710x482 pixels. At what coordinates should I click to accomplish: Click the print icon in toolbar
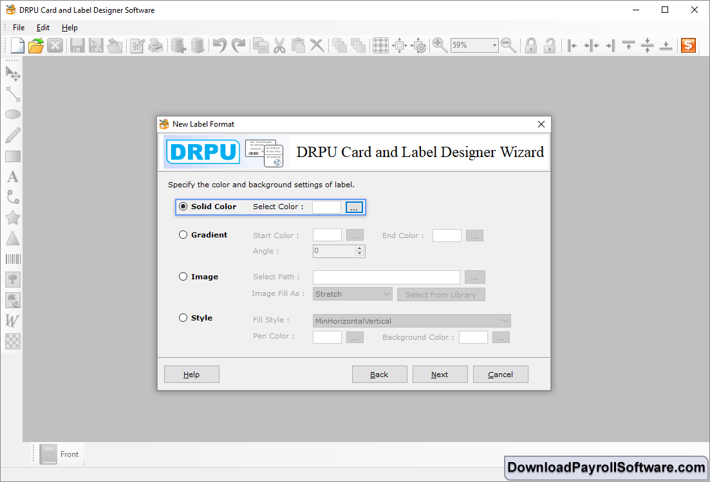click(x=156, y=45)
